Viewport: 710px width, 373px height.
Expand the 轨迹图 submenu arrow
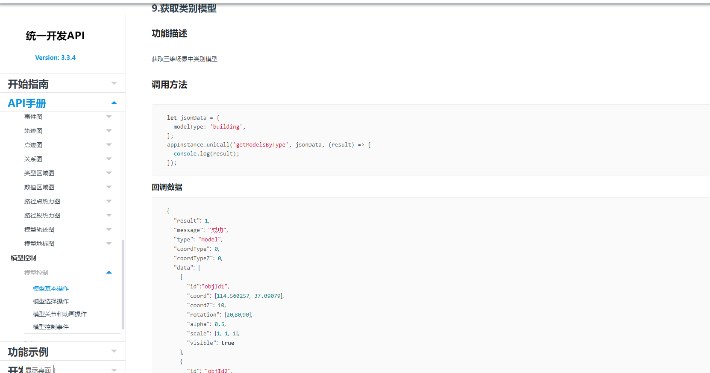(109, 131)
